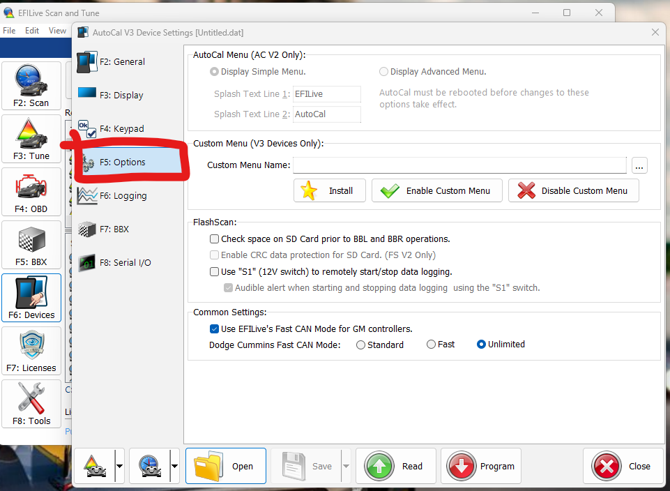Open the F7: Licenses section in the main window
This screenshot has width=670, height=491.
(31, 351)
